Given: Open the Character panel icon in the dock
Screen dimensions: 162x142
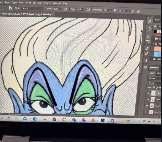Looking at the screenshot, I should 147,54.
